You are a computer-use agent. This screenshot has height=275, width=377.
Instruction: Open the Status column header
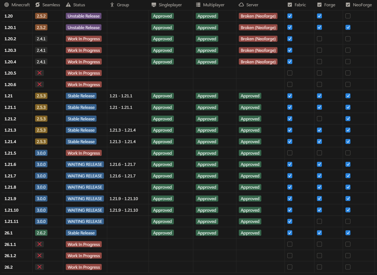point(85,5)
